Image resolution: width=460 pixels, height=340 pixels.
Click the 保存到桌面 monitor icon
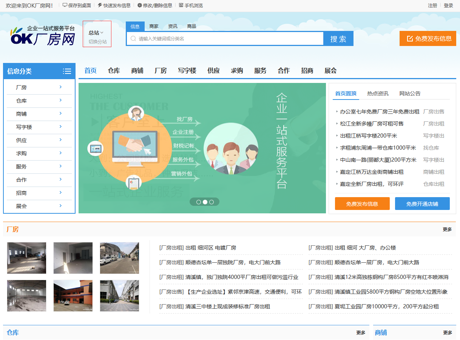tap(65, 5)
